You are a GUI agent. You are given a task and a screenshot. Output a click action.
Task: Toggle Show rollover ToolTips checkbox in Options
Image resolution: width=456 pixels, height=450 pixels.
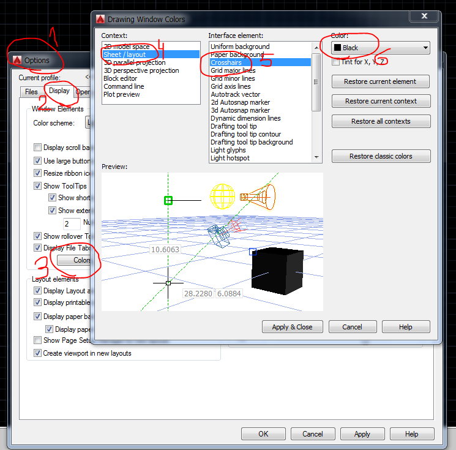coord(37,236)
